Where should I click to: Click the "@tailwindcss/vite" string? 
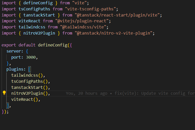[83, 27]
